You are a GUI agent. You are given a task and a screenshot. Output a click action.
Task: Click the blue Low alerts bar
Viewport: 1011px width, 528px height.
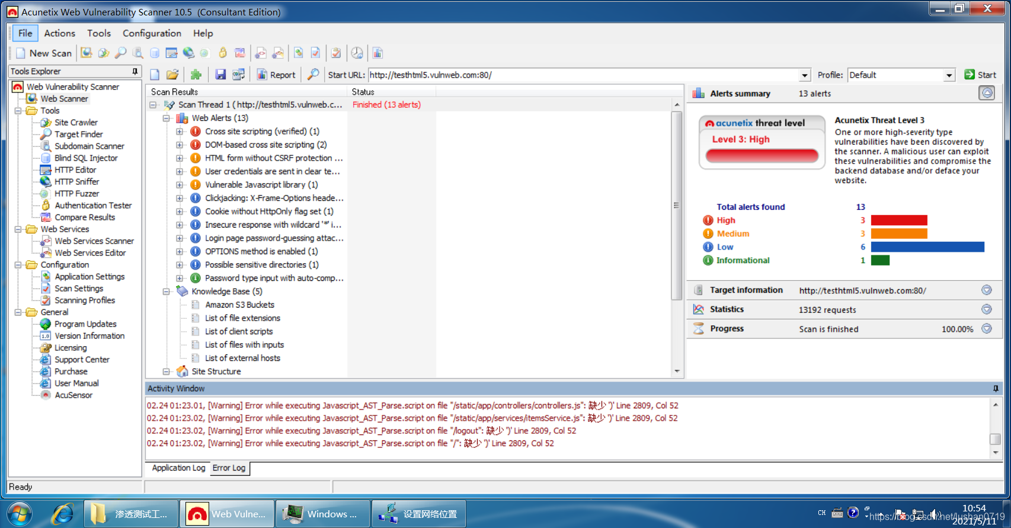(927, 247)
